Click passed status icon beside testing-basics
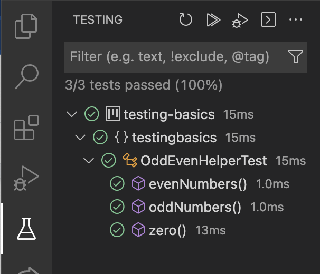The width and height of the screenshot is (320, 274). (x=92, y=114)
